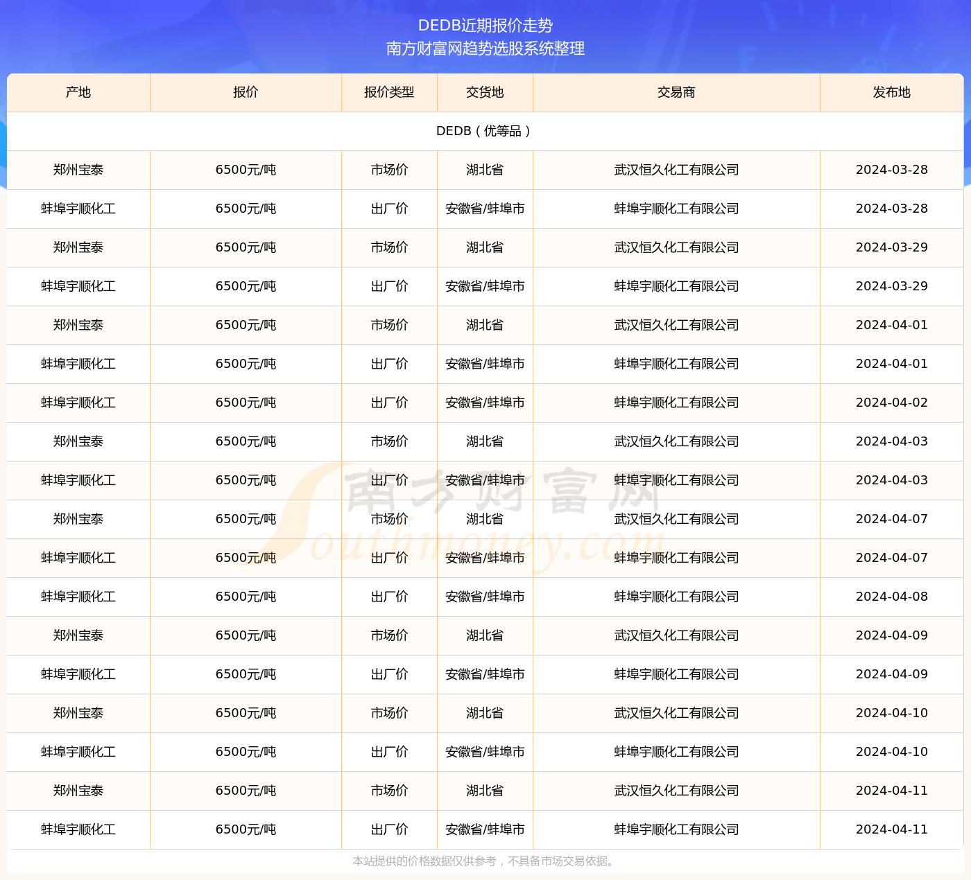Image resolution: width=971 pixels, height=880 pixels.
Task: Select the date cell 2024-04-08
Action: click(892, 597)
